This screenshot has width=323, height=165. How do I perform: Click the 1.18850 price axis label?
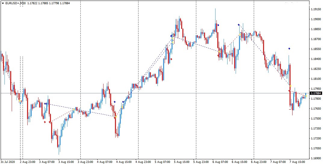316,29
